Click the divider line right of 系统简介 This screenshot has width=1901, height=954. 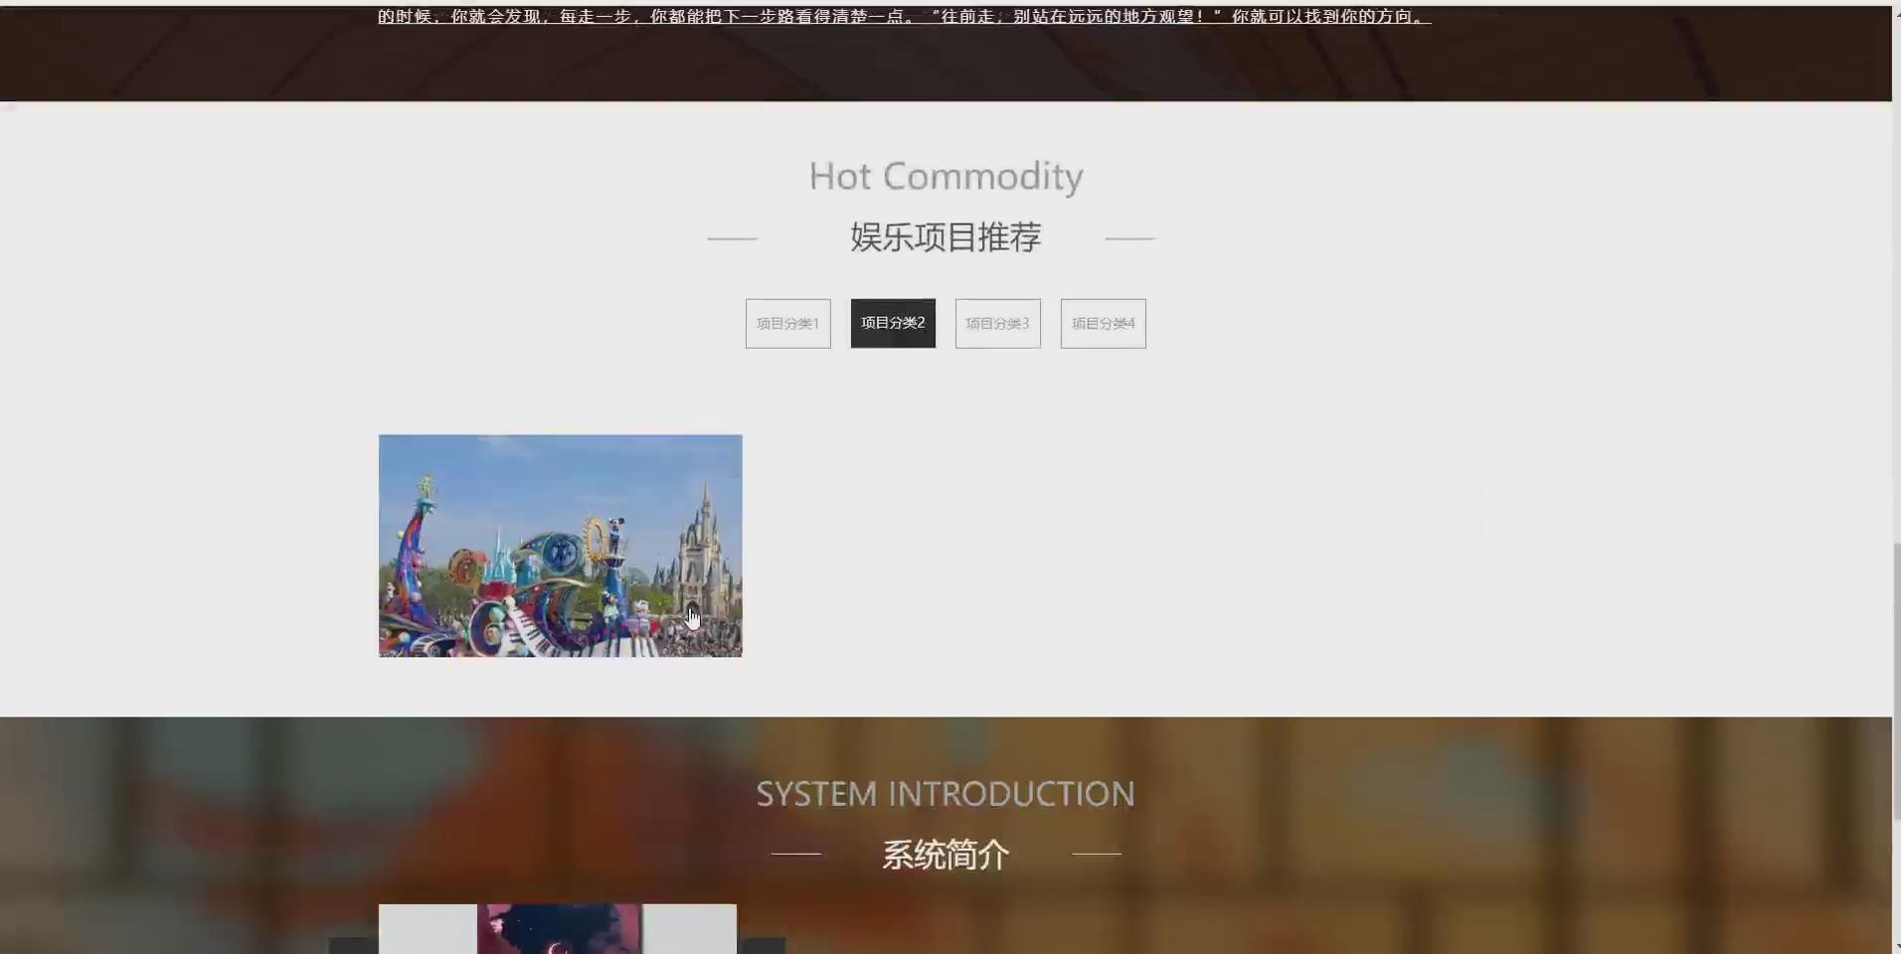(1096, 853)
